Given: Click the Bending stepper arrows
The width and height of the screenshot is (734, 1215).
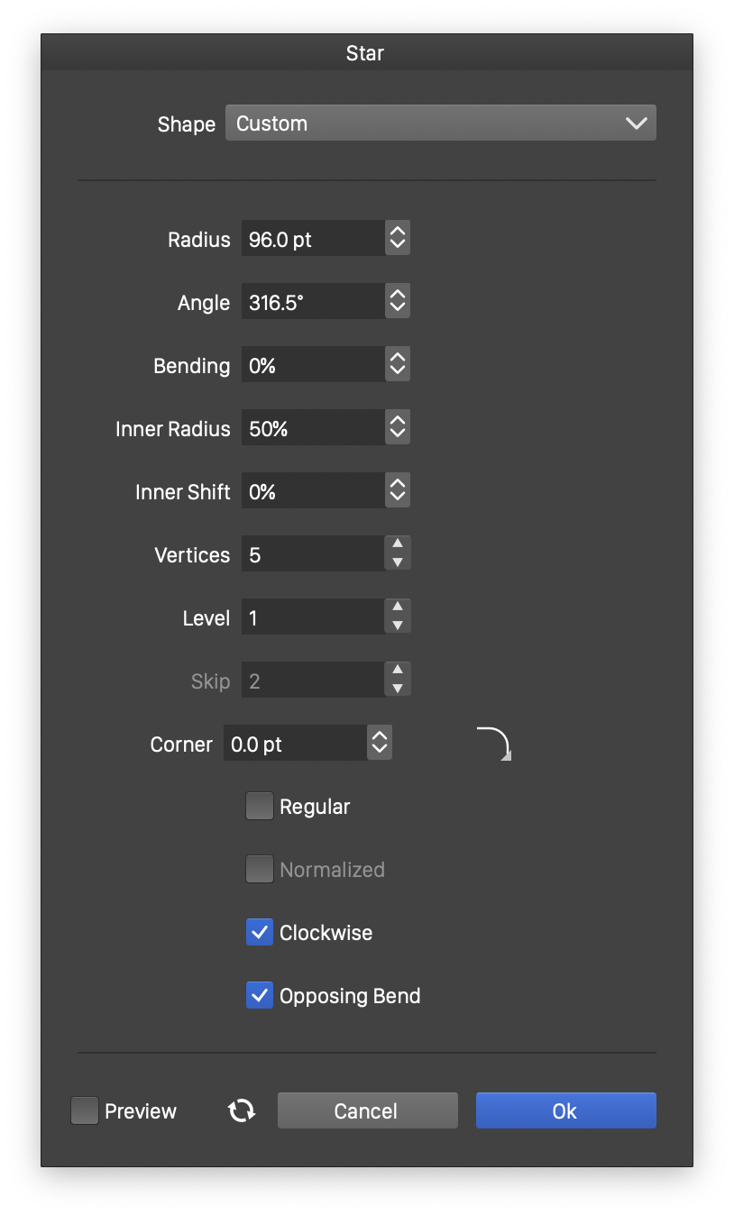Looking at the screenshot, I should 398,365.
